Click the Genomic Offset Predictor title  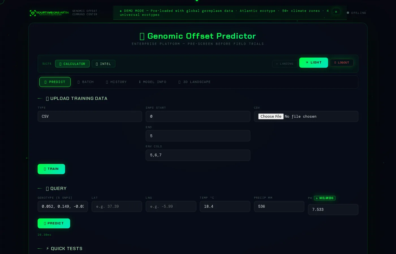pyautogui.click(x=198, y=36)
